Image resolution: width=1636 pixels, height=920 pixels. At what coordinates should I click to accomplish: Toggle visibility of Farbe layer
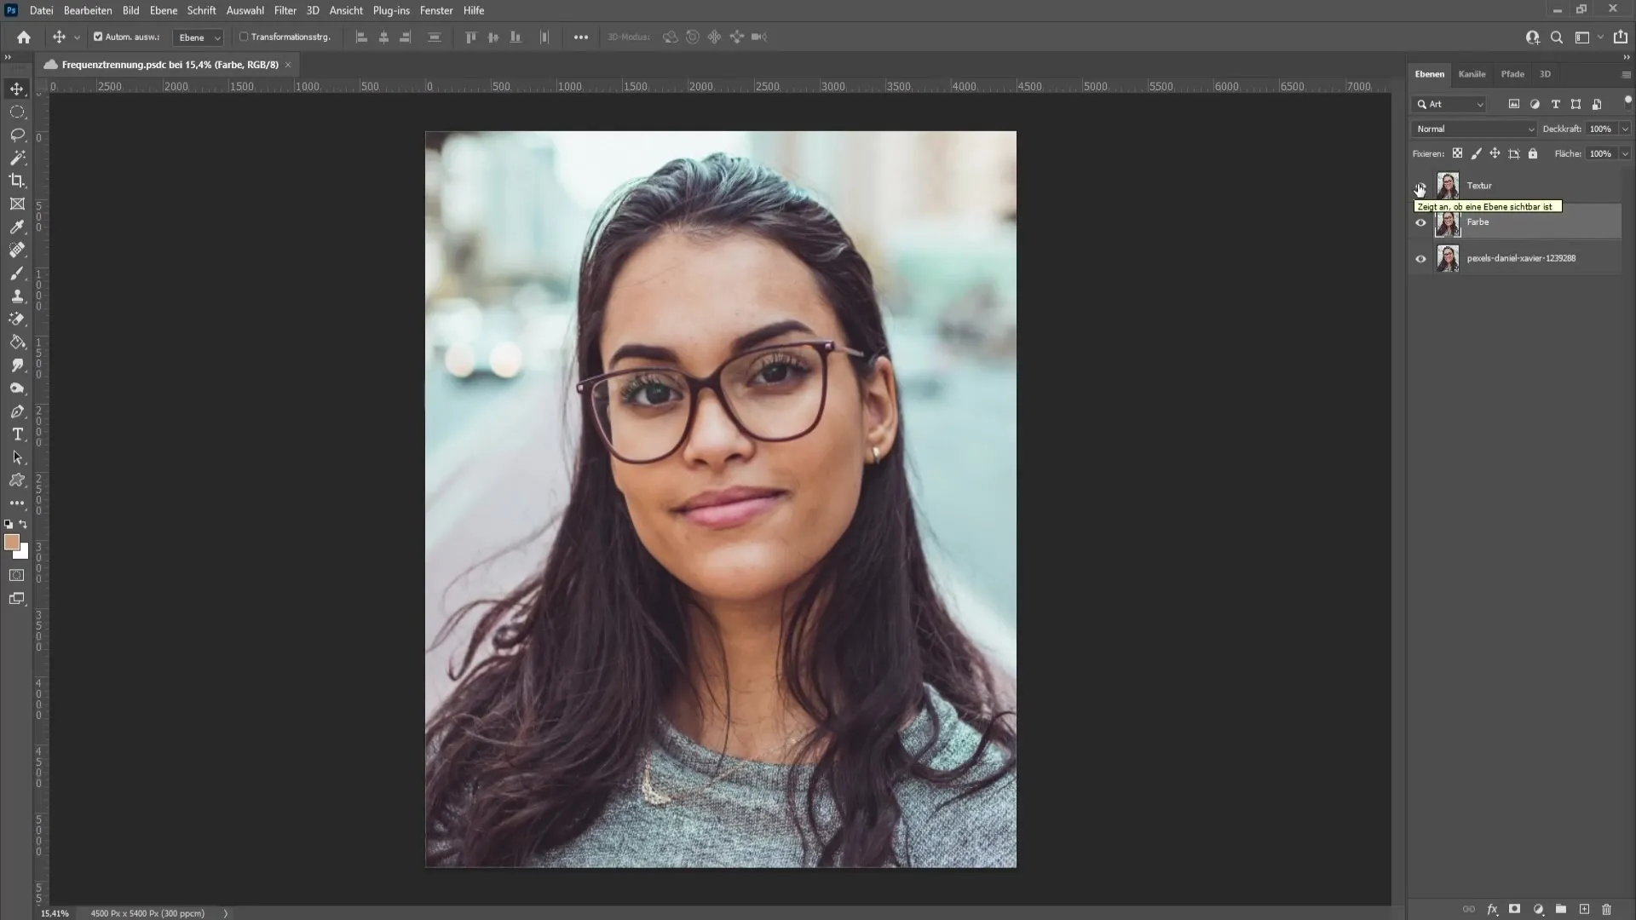pyautogui.click(x=1420, y=222)
